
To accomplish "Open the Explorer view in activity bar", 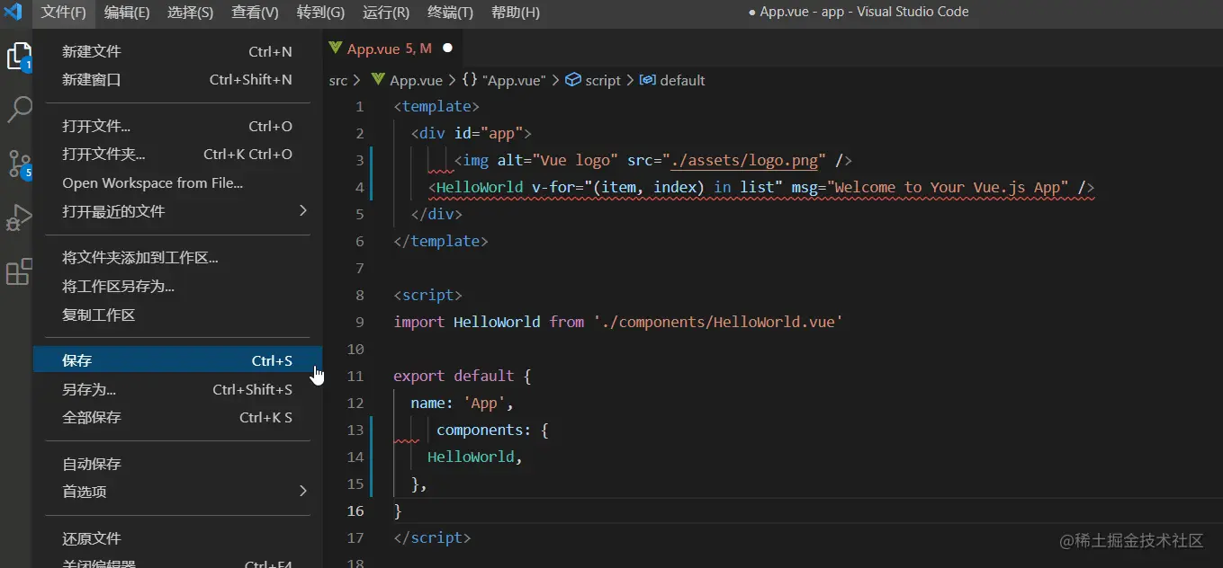I will tap(18, 57).
